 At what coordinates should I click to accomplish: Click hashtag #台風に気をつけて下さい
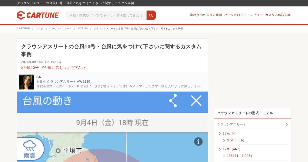coord(63,68)
